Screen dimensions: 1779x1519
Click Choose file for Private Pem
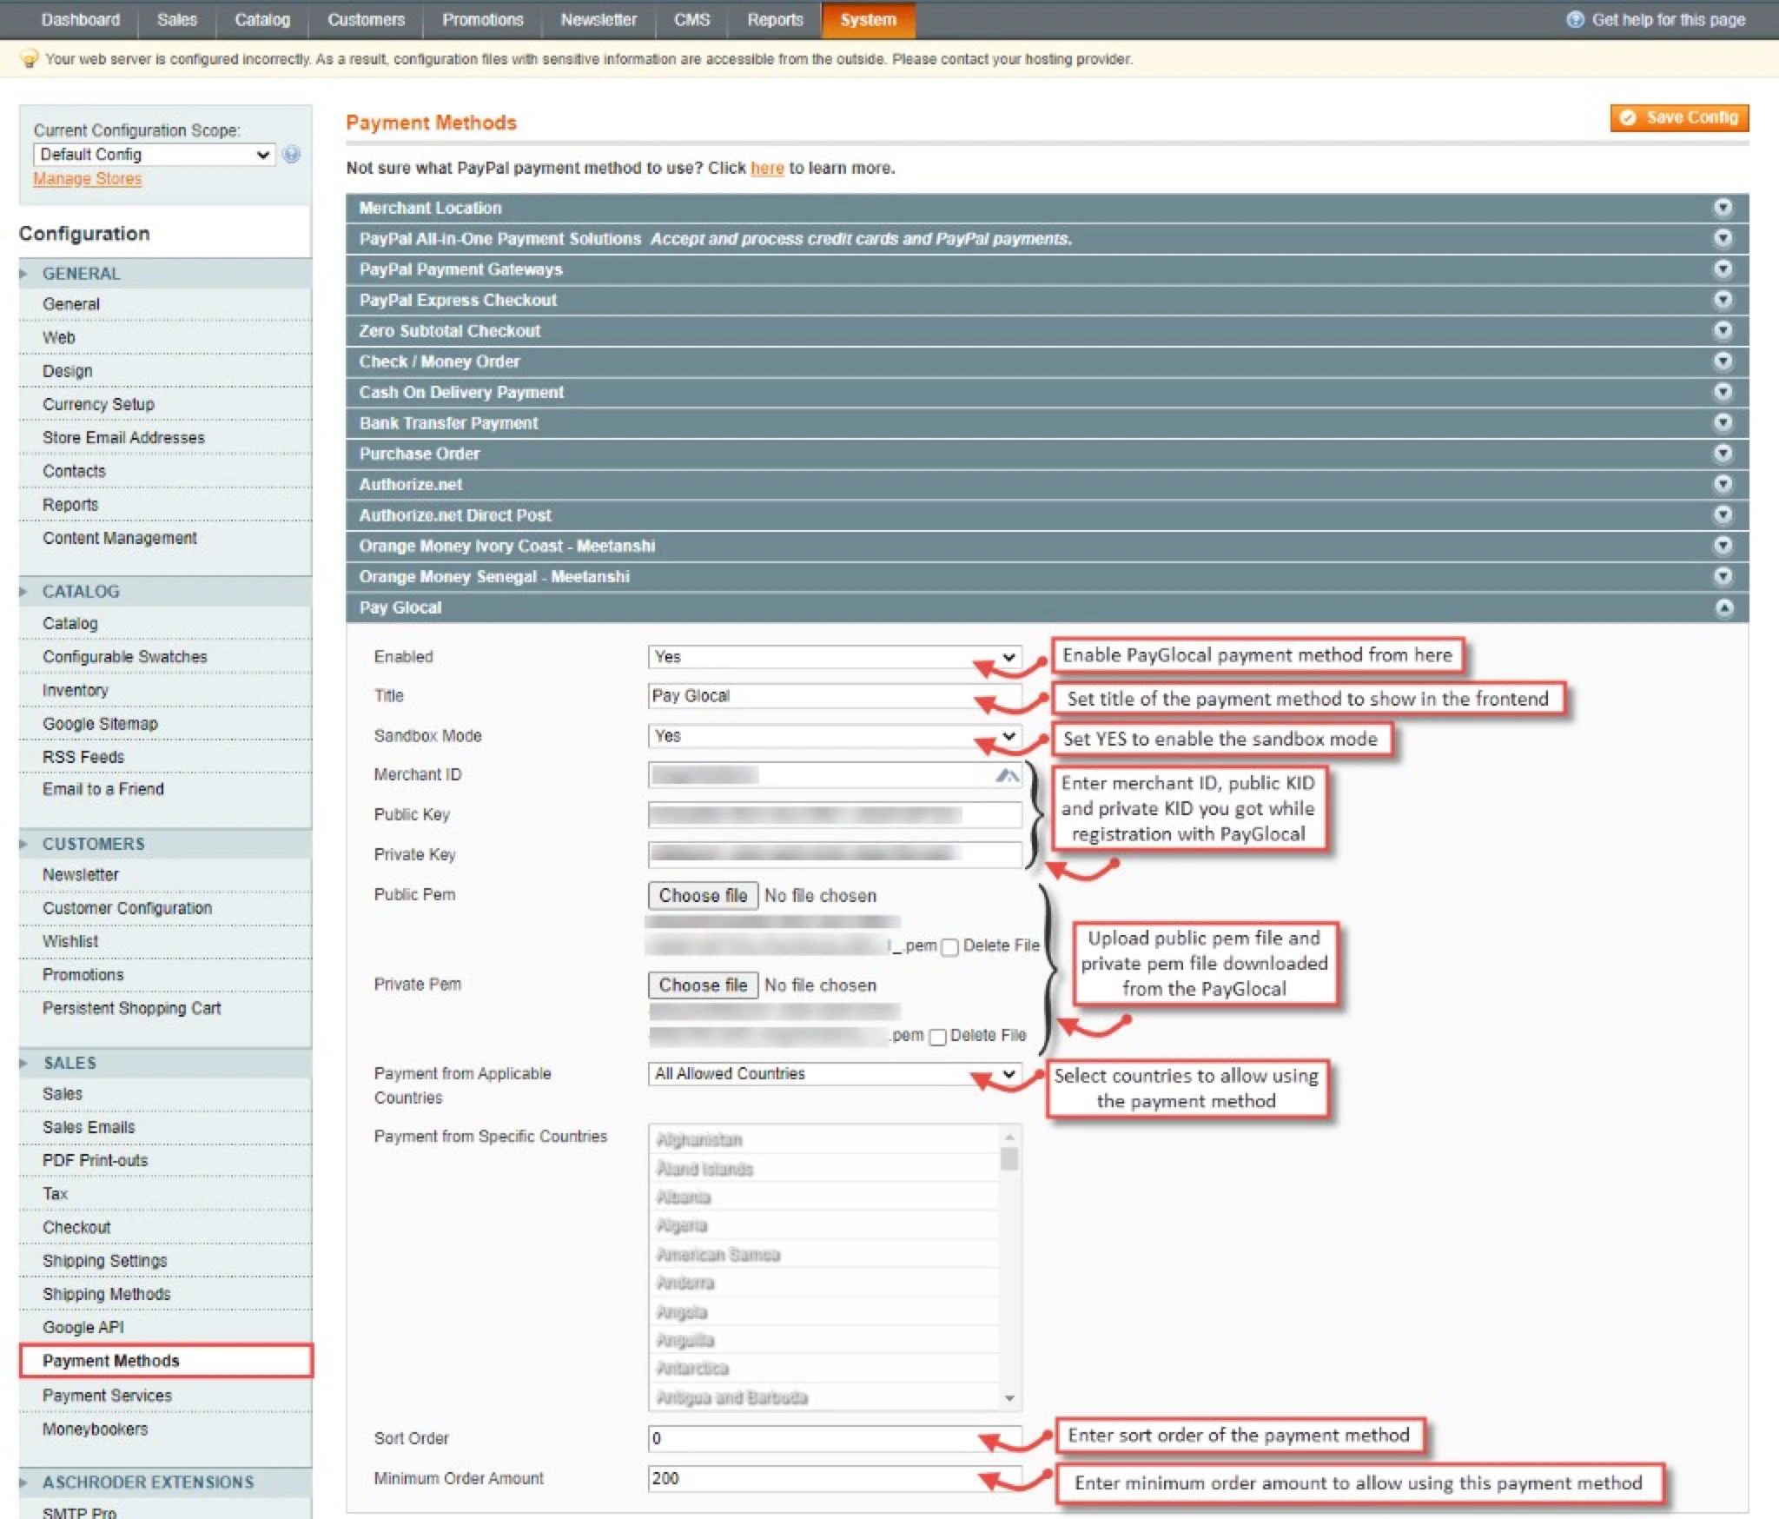703,985
